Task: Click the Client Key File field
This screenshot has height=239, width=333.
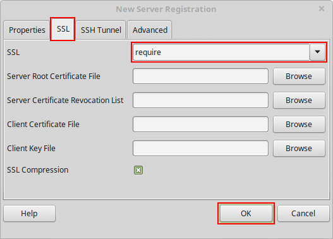Action: pos(200,148)
